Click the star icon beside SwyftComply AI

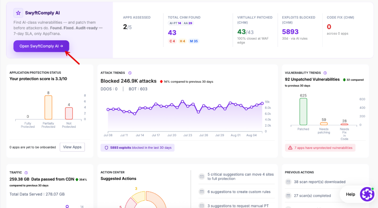pos(18,13)
